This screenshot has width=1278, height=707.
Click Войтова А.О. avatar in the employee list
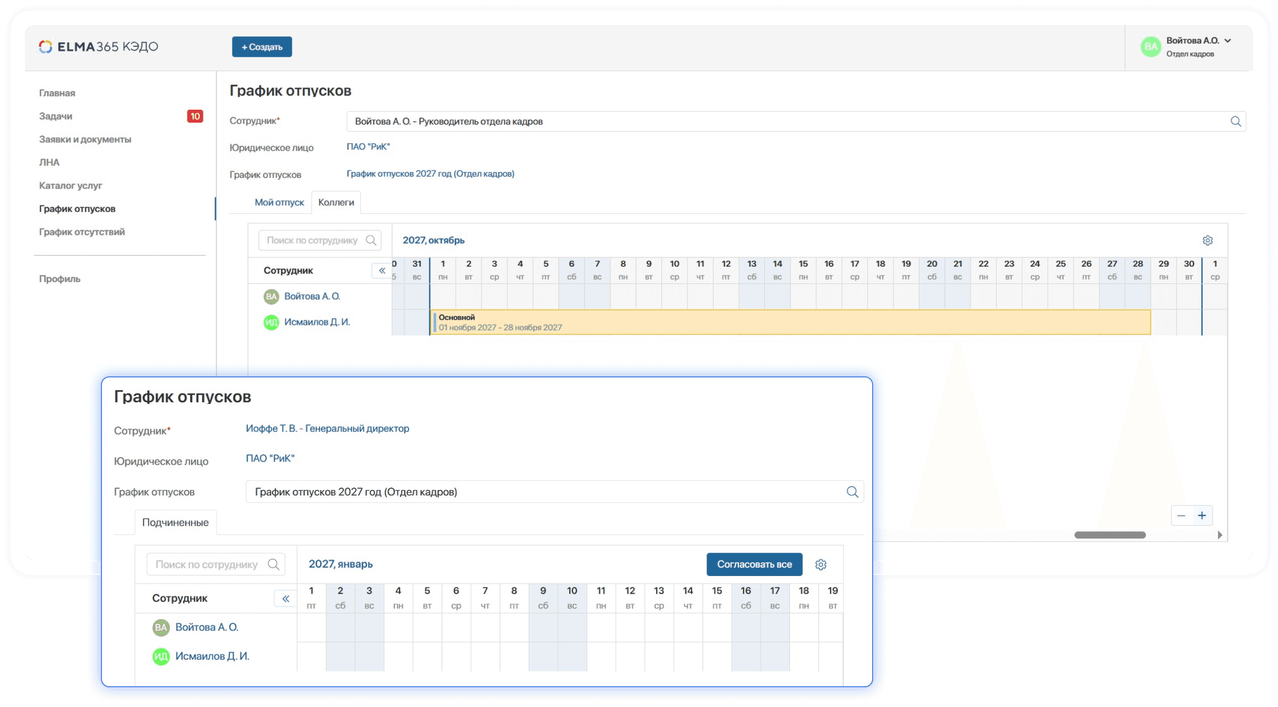tap(271, 296)
